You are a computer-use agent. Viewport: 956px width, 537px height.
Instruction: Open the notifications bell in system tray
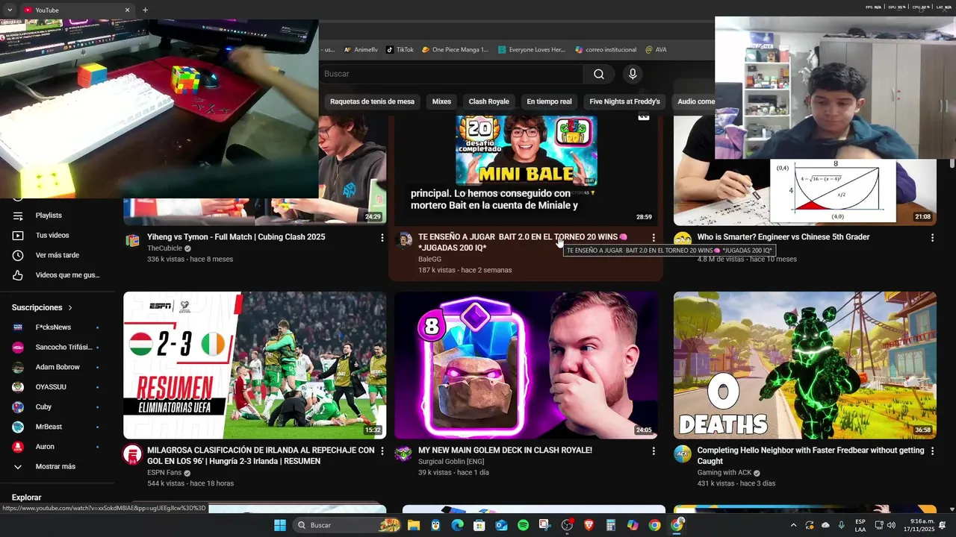pos(943,525)
